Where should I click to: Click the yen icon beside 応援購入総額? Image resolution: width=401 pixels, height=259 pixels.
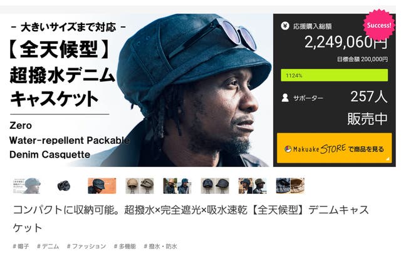(x=285, y=26)
